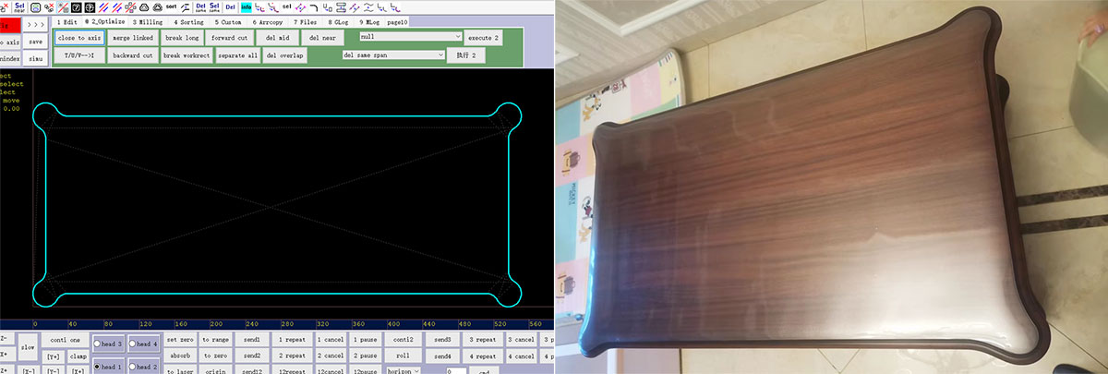1108x374 pixels.
Task: Click the cyan 'info' toolbar icon
Action: pyautogui.click(x=247, y=7)
